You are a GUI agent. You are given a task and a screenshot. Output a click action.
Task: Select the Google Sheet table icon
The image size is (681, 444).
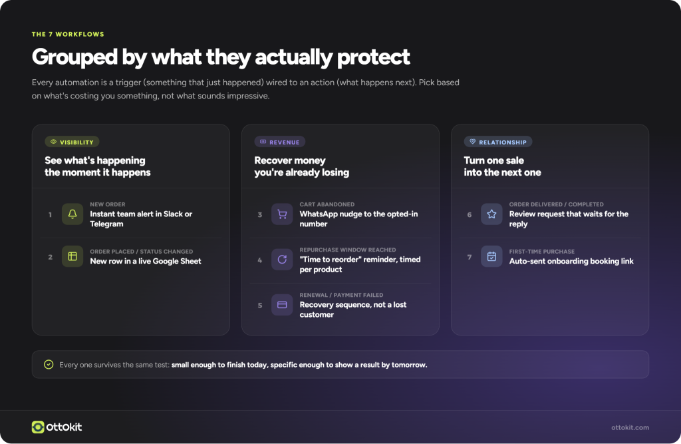coord(72,256)
